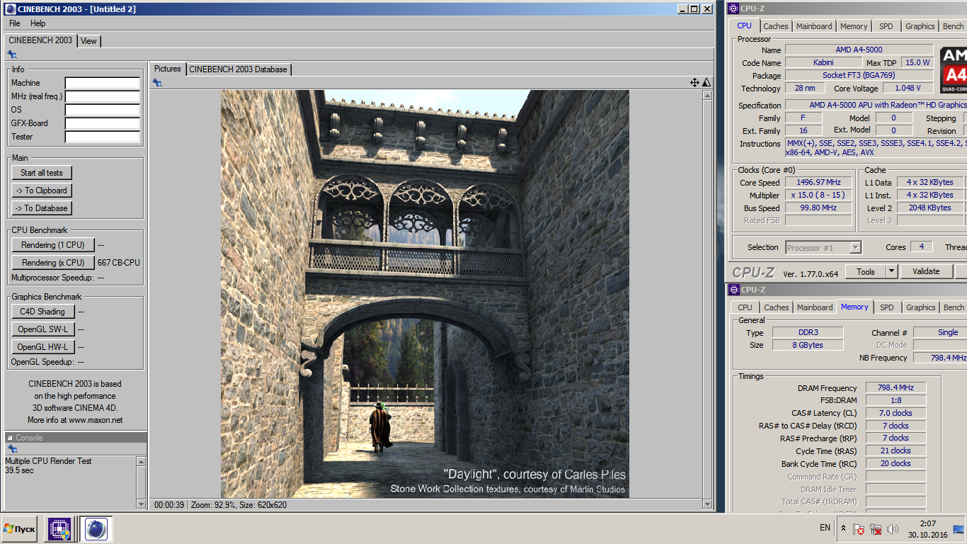
Task: Run the OpenGL HW-L test
Action: point(42,347)
